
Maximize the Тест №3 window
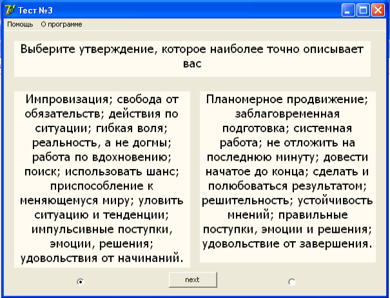click(x=363, y=10)
